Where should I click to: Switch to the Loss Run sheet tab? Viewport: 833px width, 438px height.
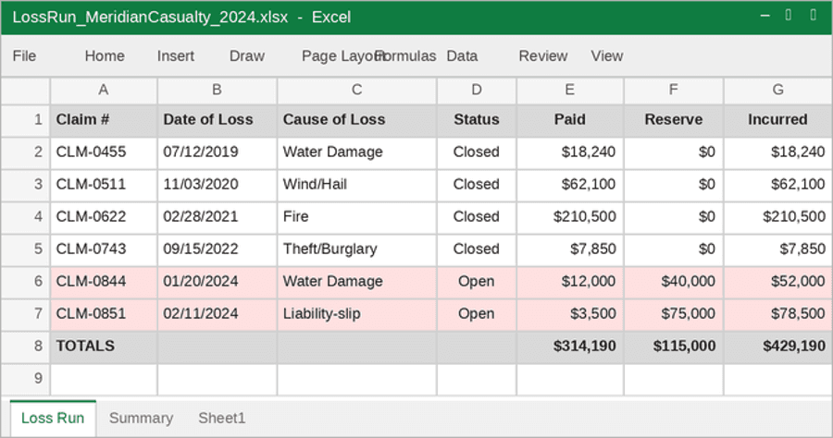(x=53, y=419)
